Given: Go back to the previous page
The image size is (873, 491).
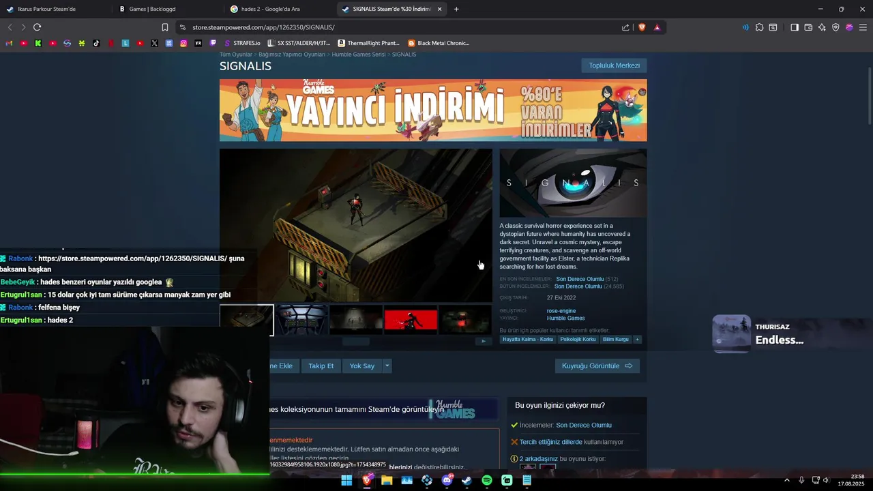Looking at the screenshot, I should pos(10,27).
